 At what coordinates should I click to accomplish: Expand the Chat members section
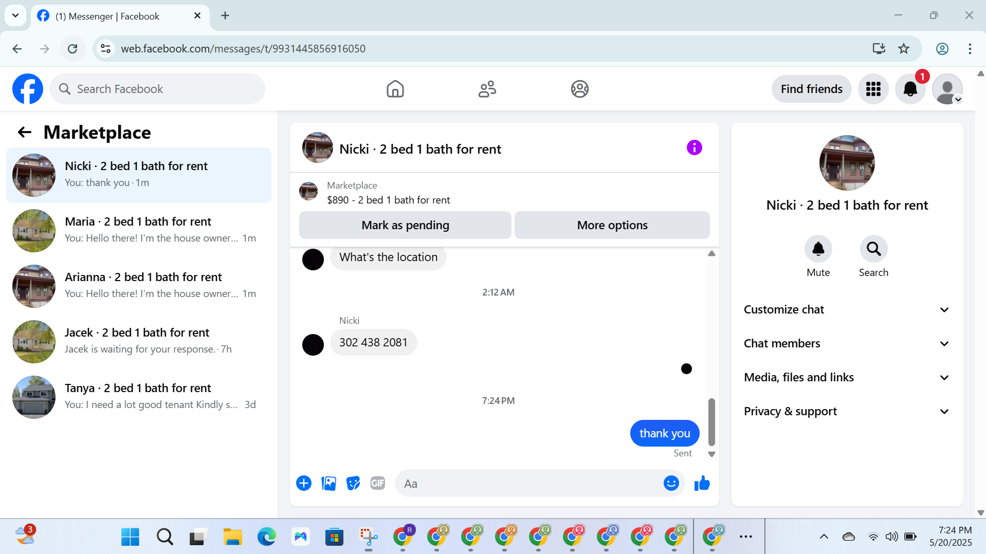click(x=846, y=343)
